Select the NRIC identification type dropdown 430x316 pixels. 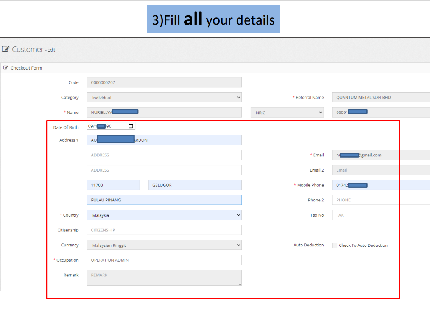tap(287, 113)
